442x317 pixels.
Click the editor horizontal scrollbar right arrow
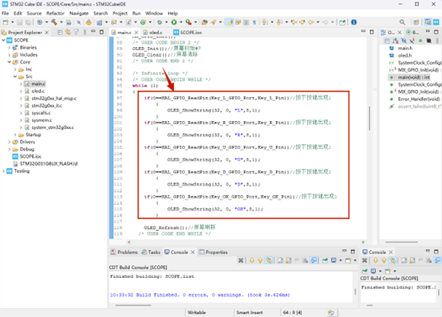(x=363, y=242)
